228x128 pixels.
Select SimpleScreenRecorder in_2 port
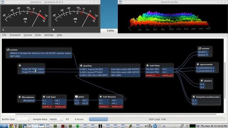(x=195, y=103)
